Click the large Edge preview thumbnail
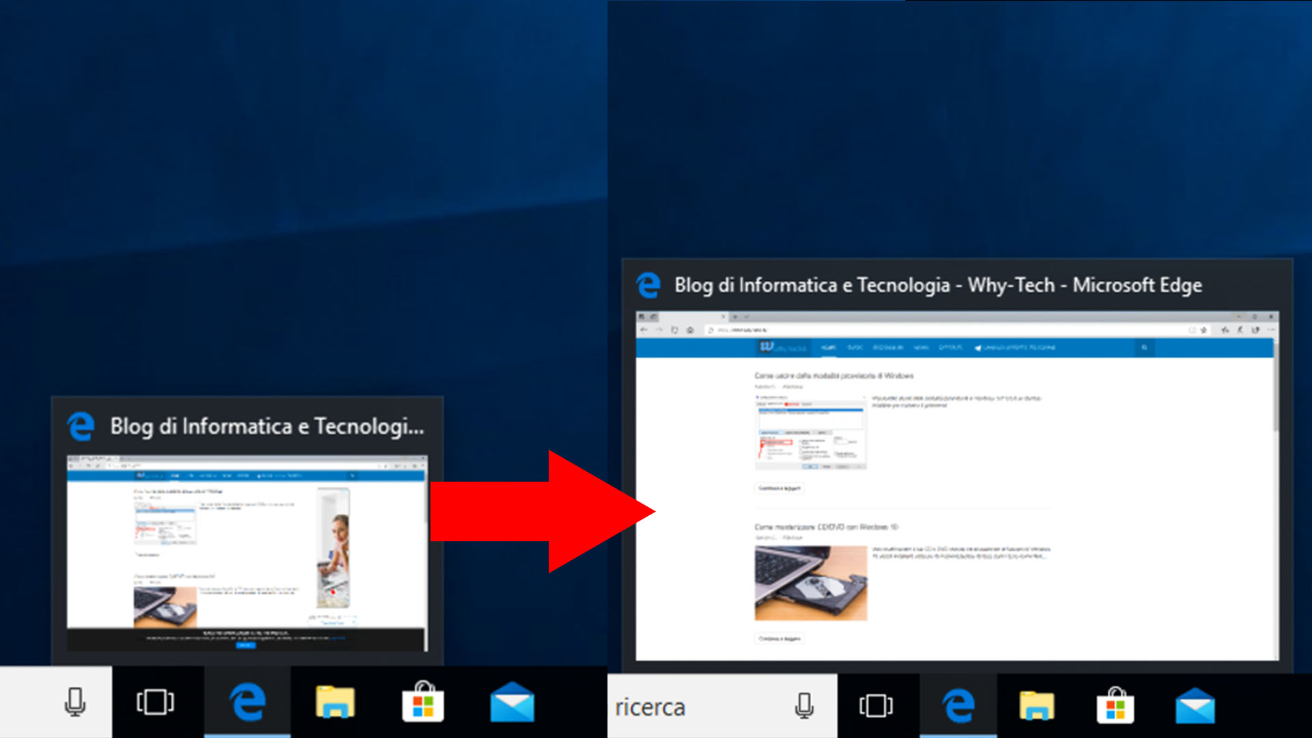The image size is (1312, 738). coord(957,486)
